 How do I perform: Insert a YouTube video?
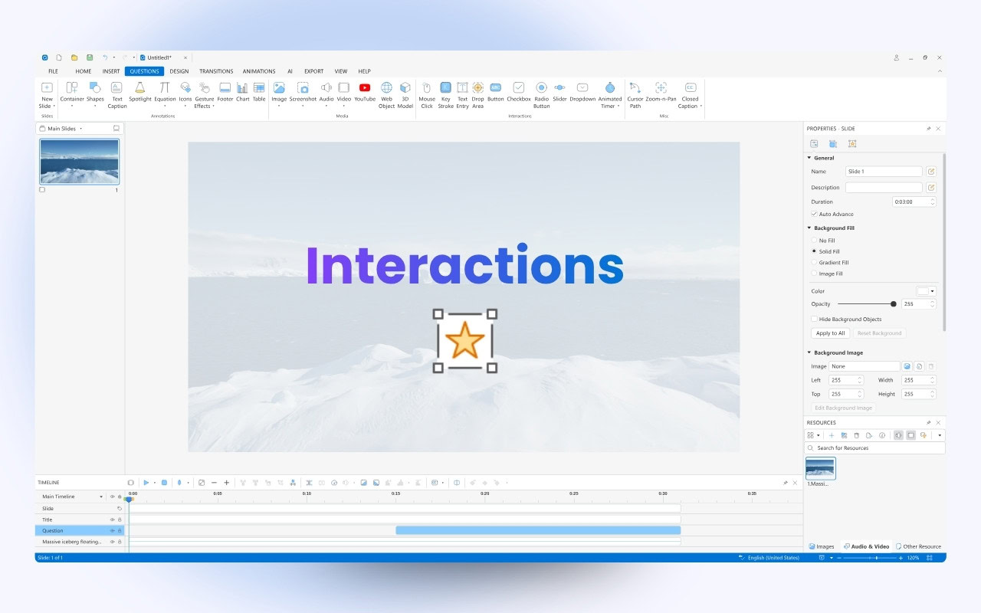pyautogui.click(x=365, y=92)
